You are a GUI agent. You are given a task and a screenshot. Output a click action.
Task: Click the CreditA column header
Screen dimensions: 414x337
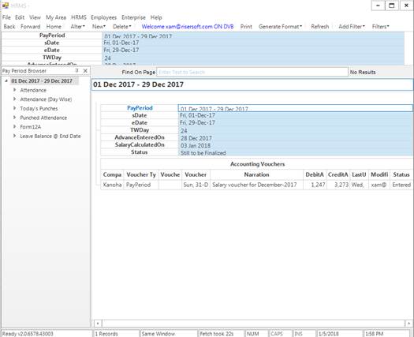tap(338, 174)
